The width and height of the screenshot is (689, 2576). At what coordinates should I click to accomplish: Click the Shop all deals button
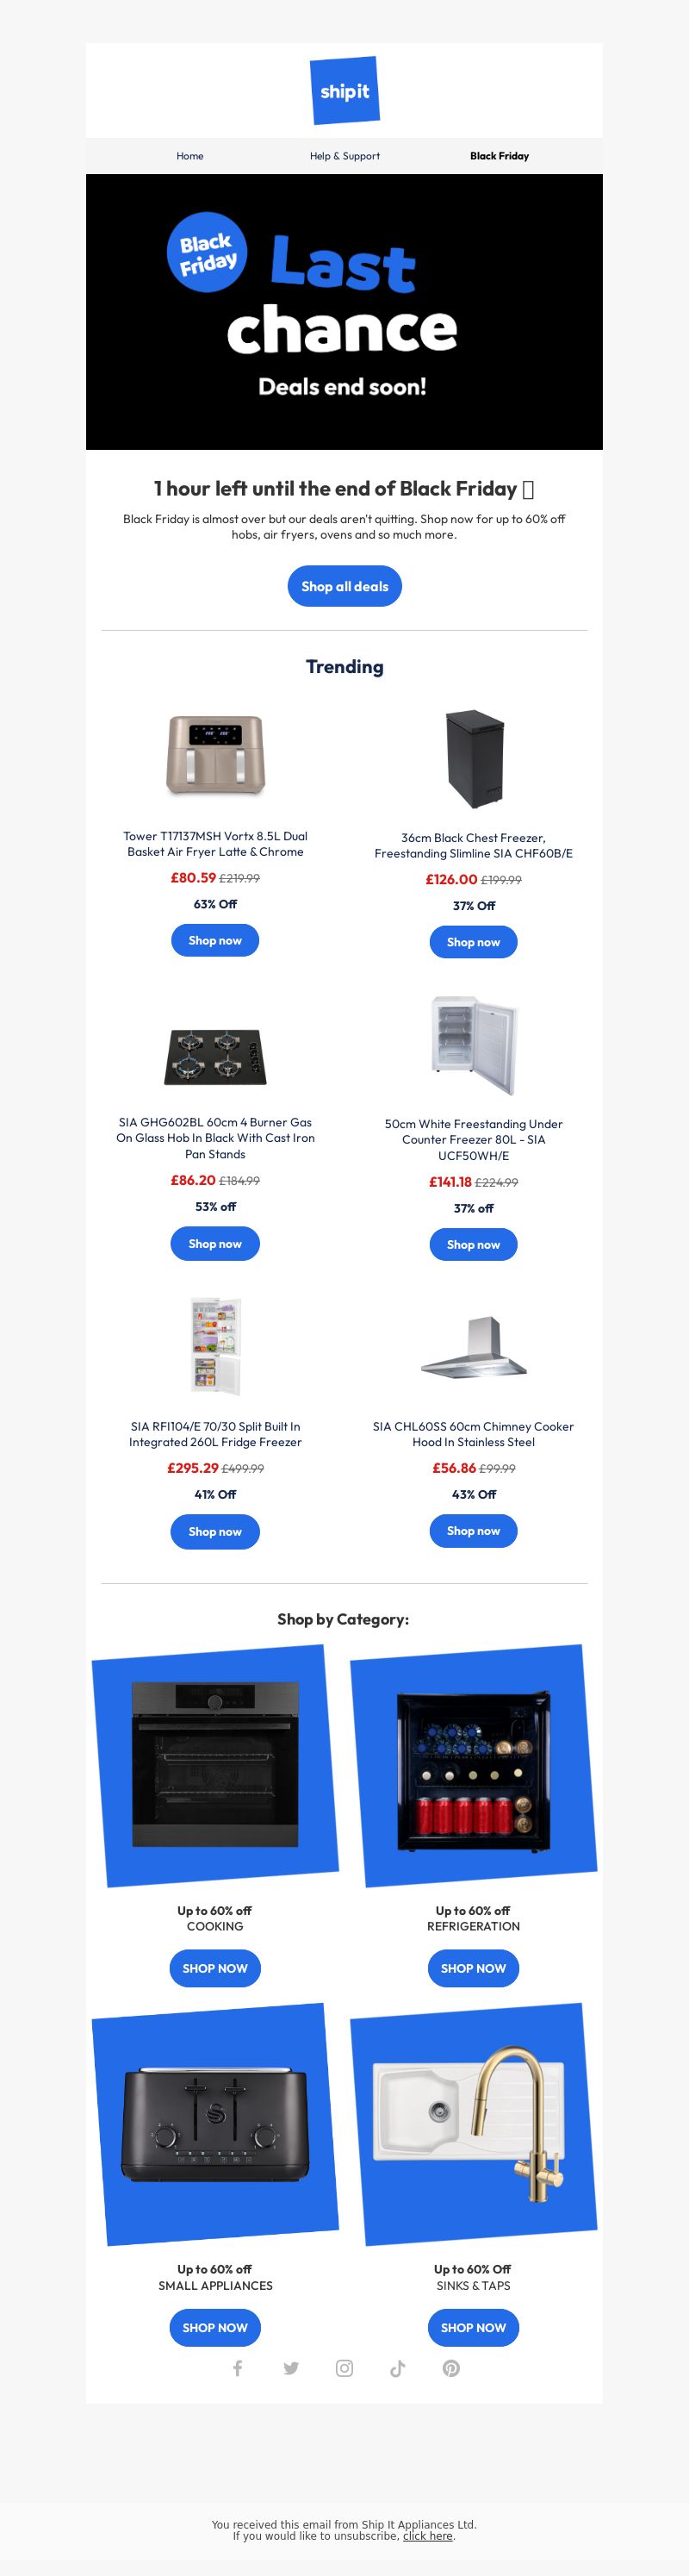[345, 586]
